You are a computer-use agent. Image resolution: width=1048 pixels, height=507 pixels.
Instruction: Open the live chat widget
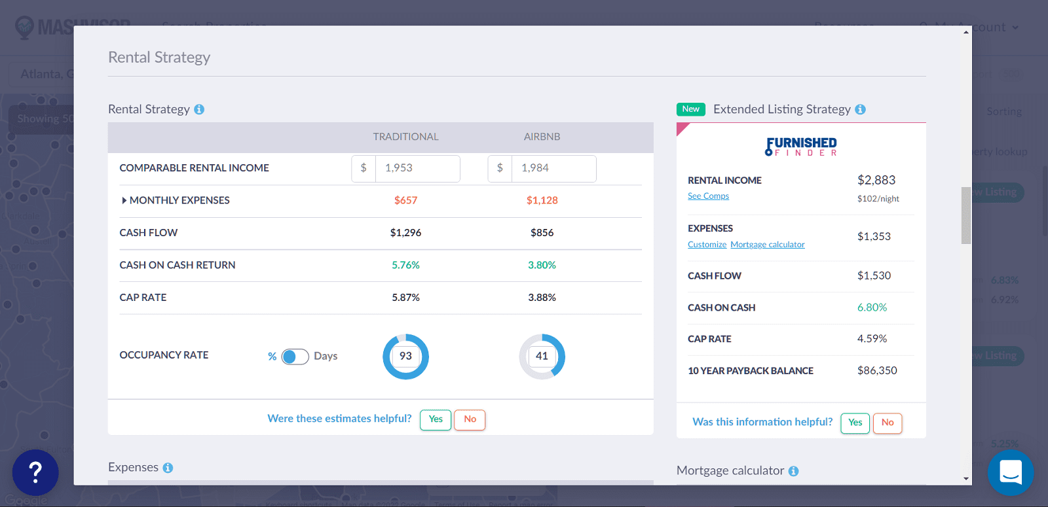pos(1011,472)
